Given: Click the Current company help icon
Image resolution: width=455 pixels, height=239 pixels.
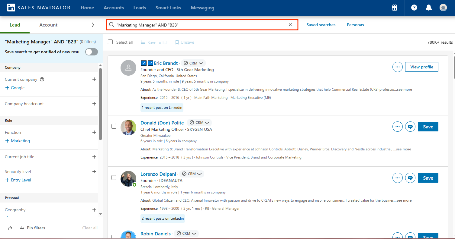Looking at the screenshot, I should pos(42,79).
